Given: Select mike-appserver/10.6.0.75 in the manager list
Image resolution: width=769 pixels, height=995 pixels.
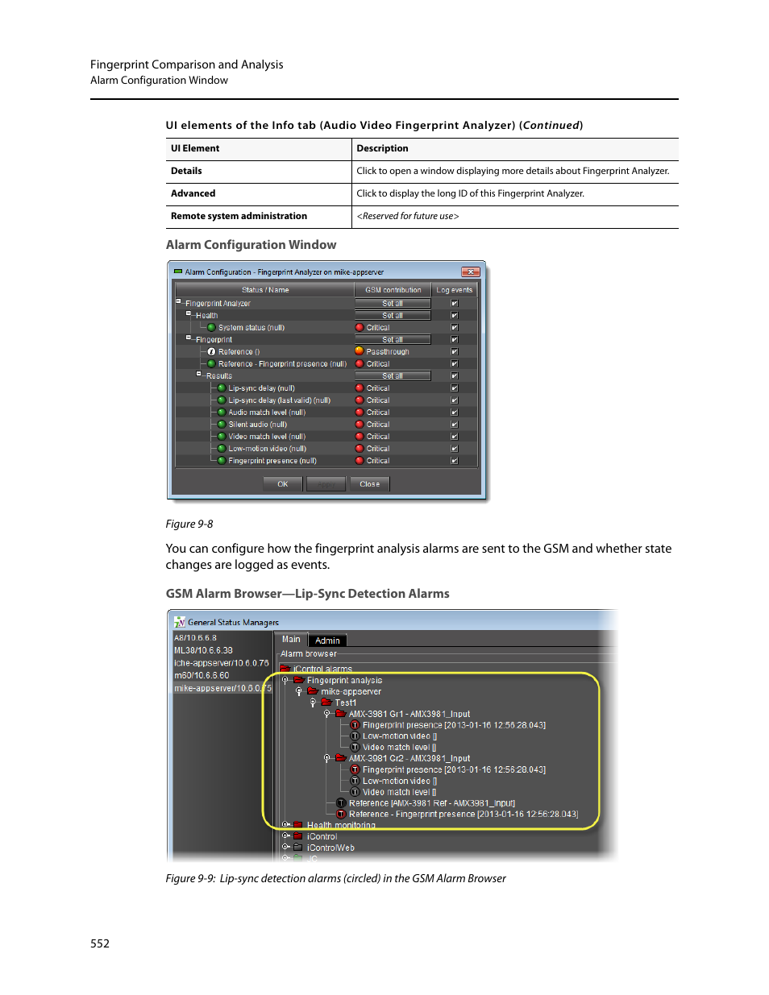Looking at the screenshot, I should click(223, 689).
